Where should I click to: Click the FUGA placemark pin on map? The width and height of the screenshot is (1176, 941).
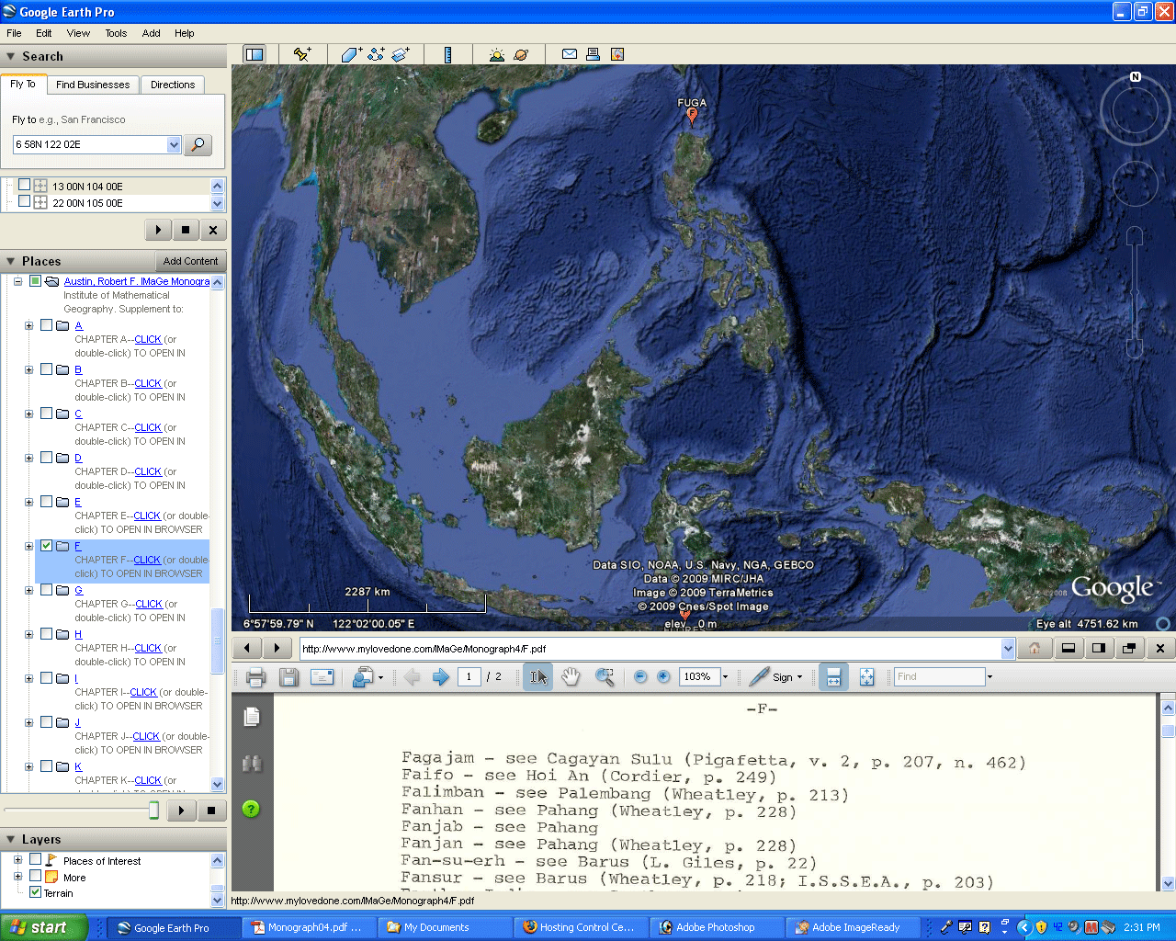692,115
